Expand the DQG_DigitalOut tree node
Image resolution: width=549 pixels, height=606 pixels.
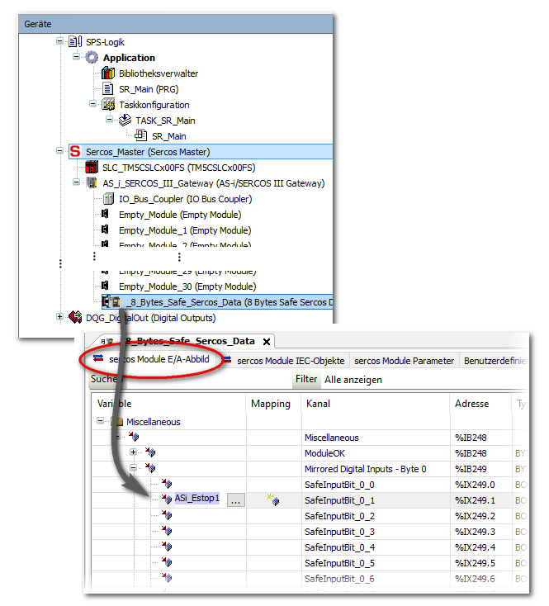click(x=59, y=318)
